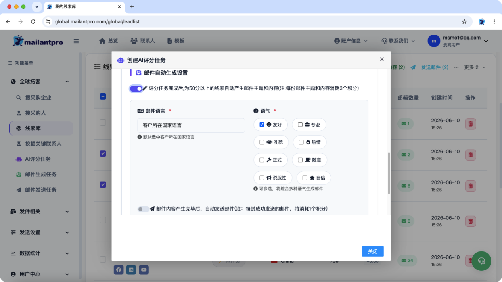Open the LinkedIn icon link
This screenshot has width=502, height=282.
[131, 270]
